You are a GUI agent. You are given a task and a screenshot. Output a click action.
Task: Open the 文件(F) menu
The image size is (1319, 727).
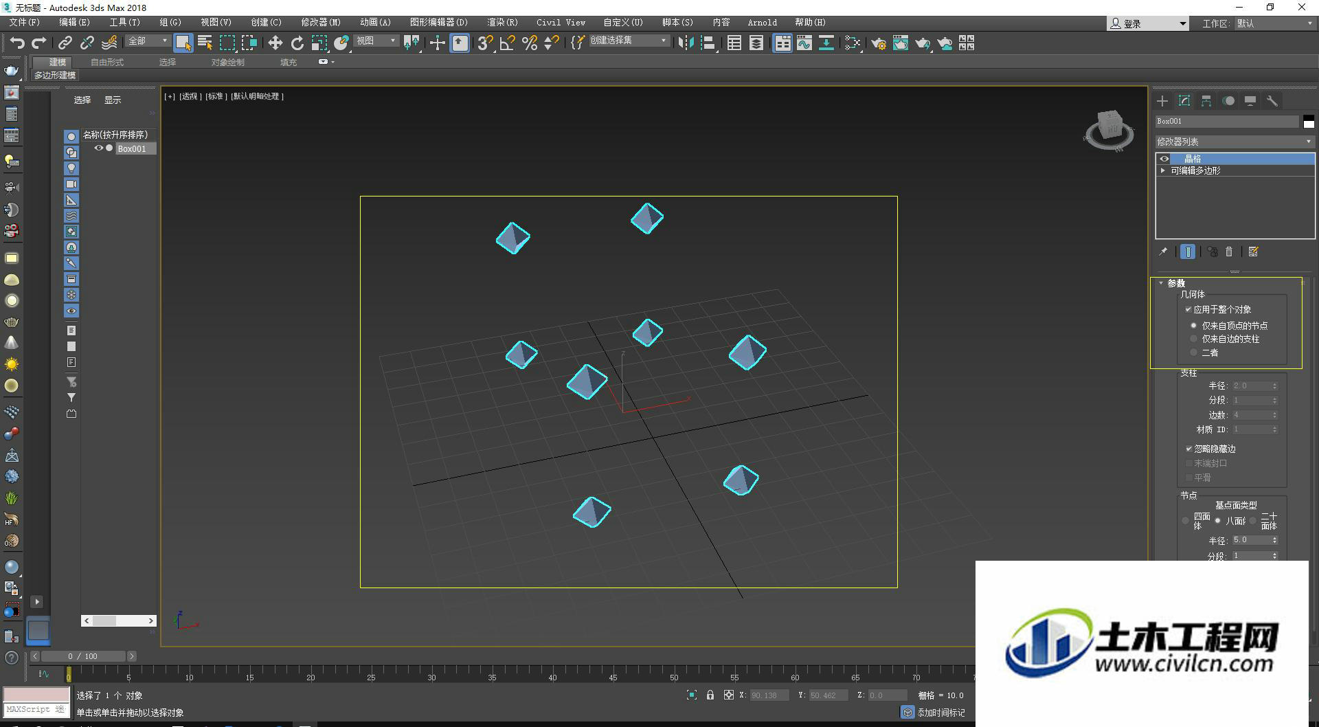click(24, 23)
